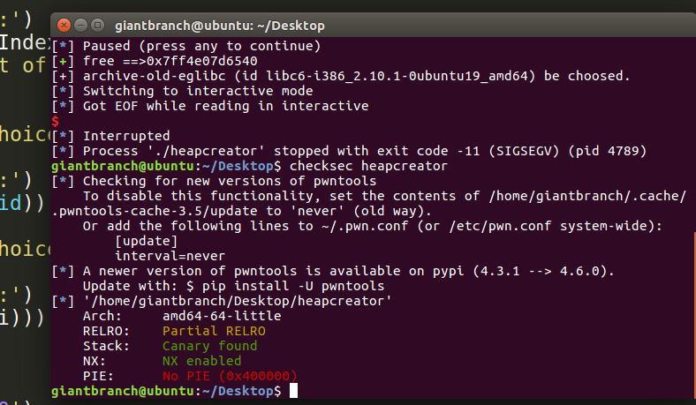Click the 'pip install -U pwntools' text

point(293,286)
